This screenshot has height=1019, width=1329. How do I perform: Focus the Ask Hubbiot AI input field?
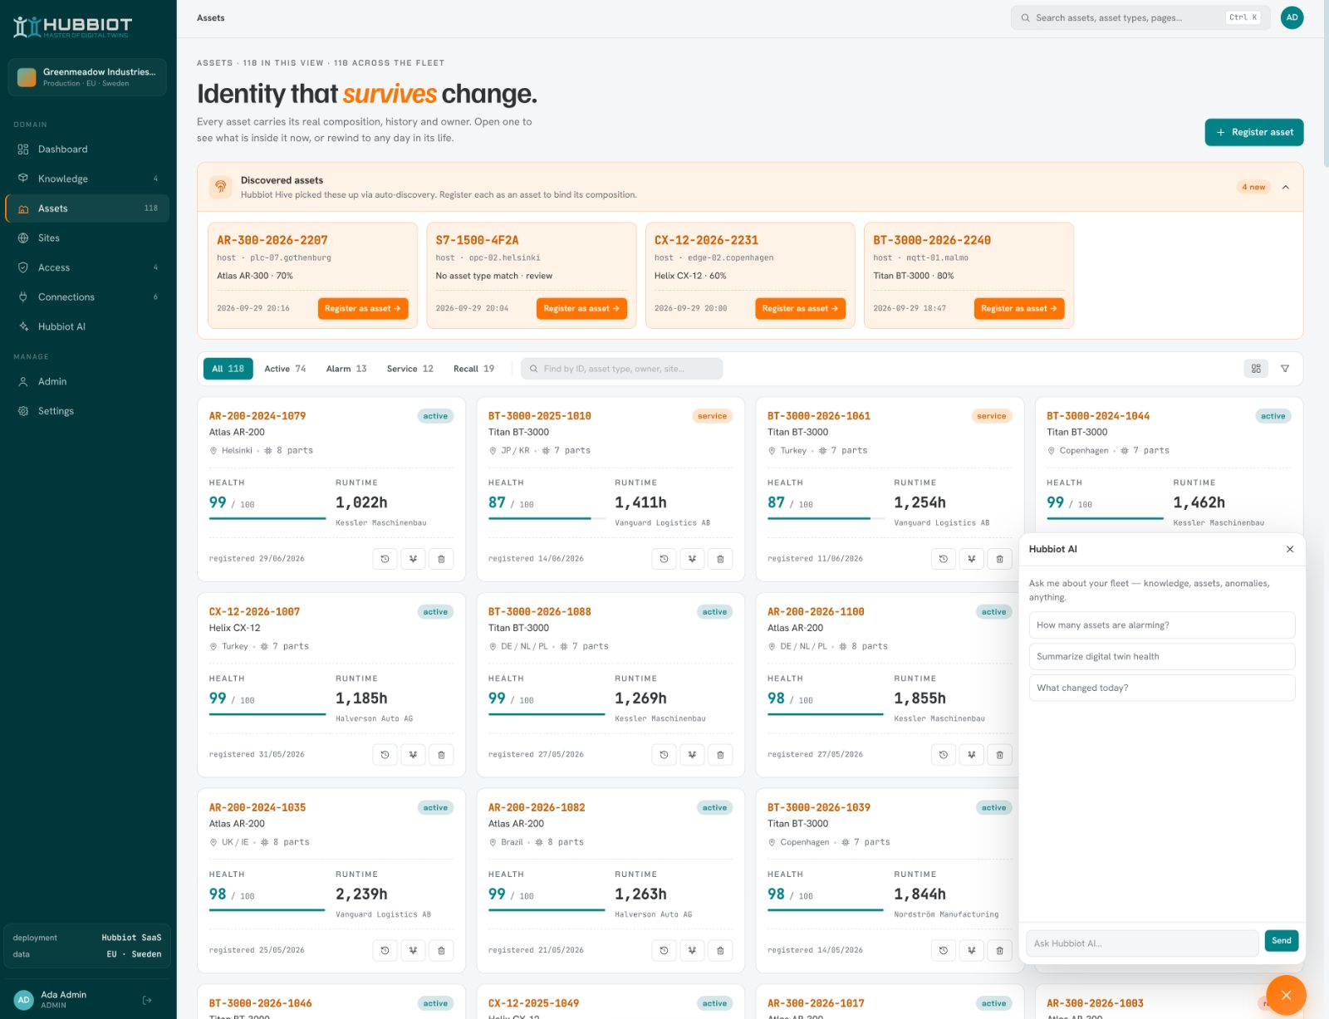click(x=1142, y=943)
